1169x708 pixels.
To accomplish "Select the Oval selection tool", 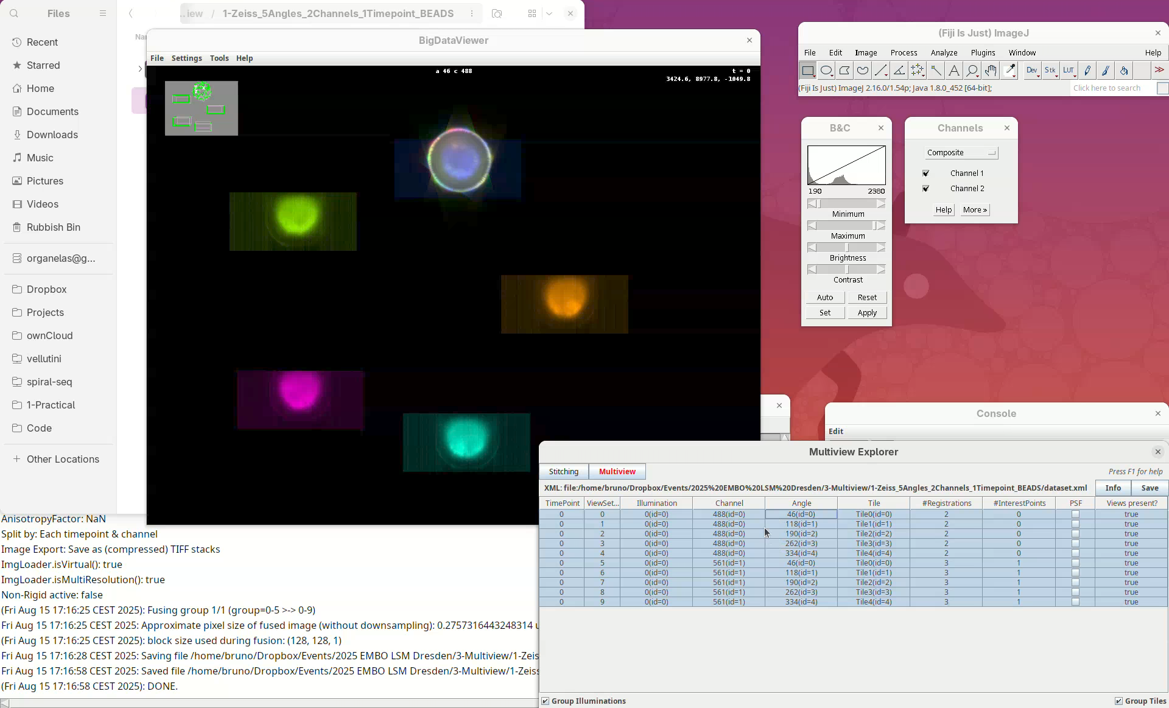I will click(x=826, y=71).
